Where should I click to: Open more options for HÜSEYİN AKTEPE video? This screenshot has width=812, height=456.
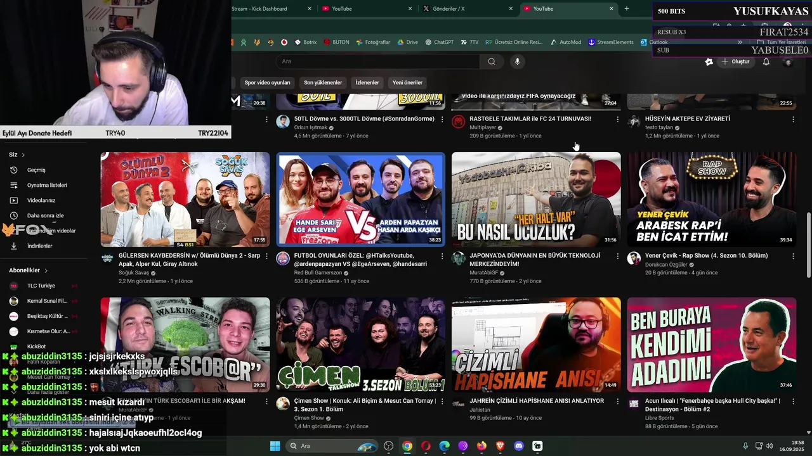[793, 119]
